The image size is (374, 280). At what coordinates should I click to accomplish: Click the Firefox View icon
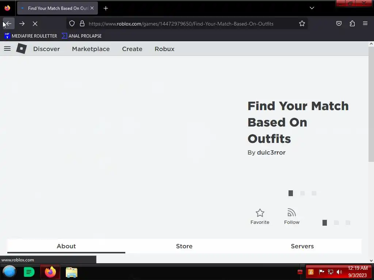click(x=7, y=8)
